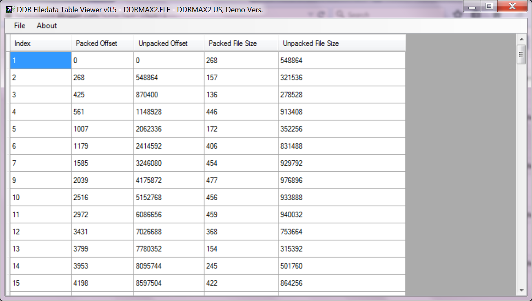
Task: Click the Unpacked Offset column header
Action: 169,43
